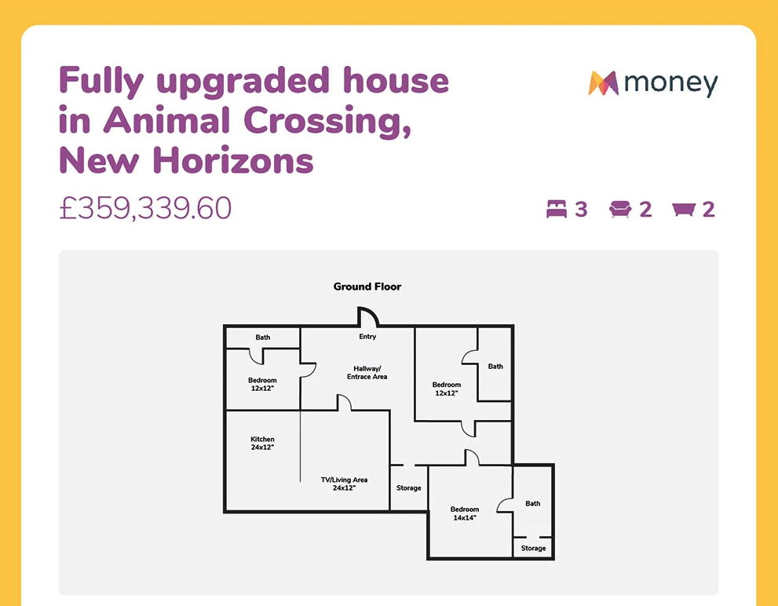Click the bathtub icon showing 2 baths

pos(685,210)
